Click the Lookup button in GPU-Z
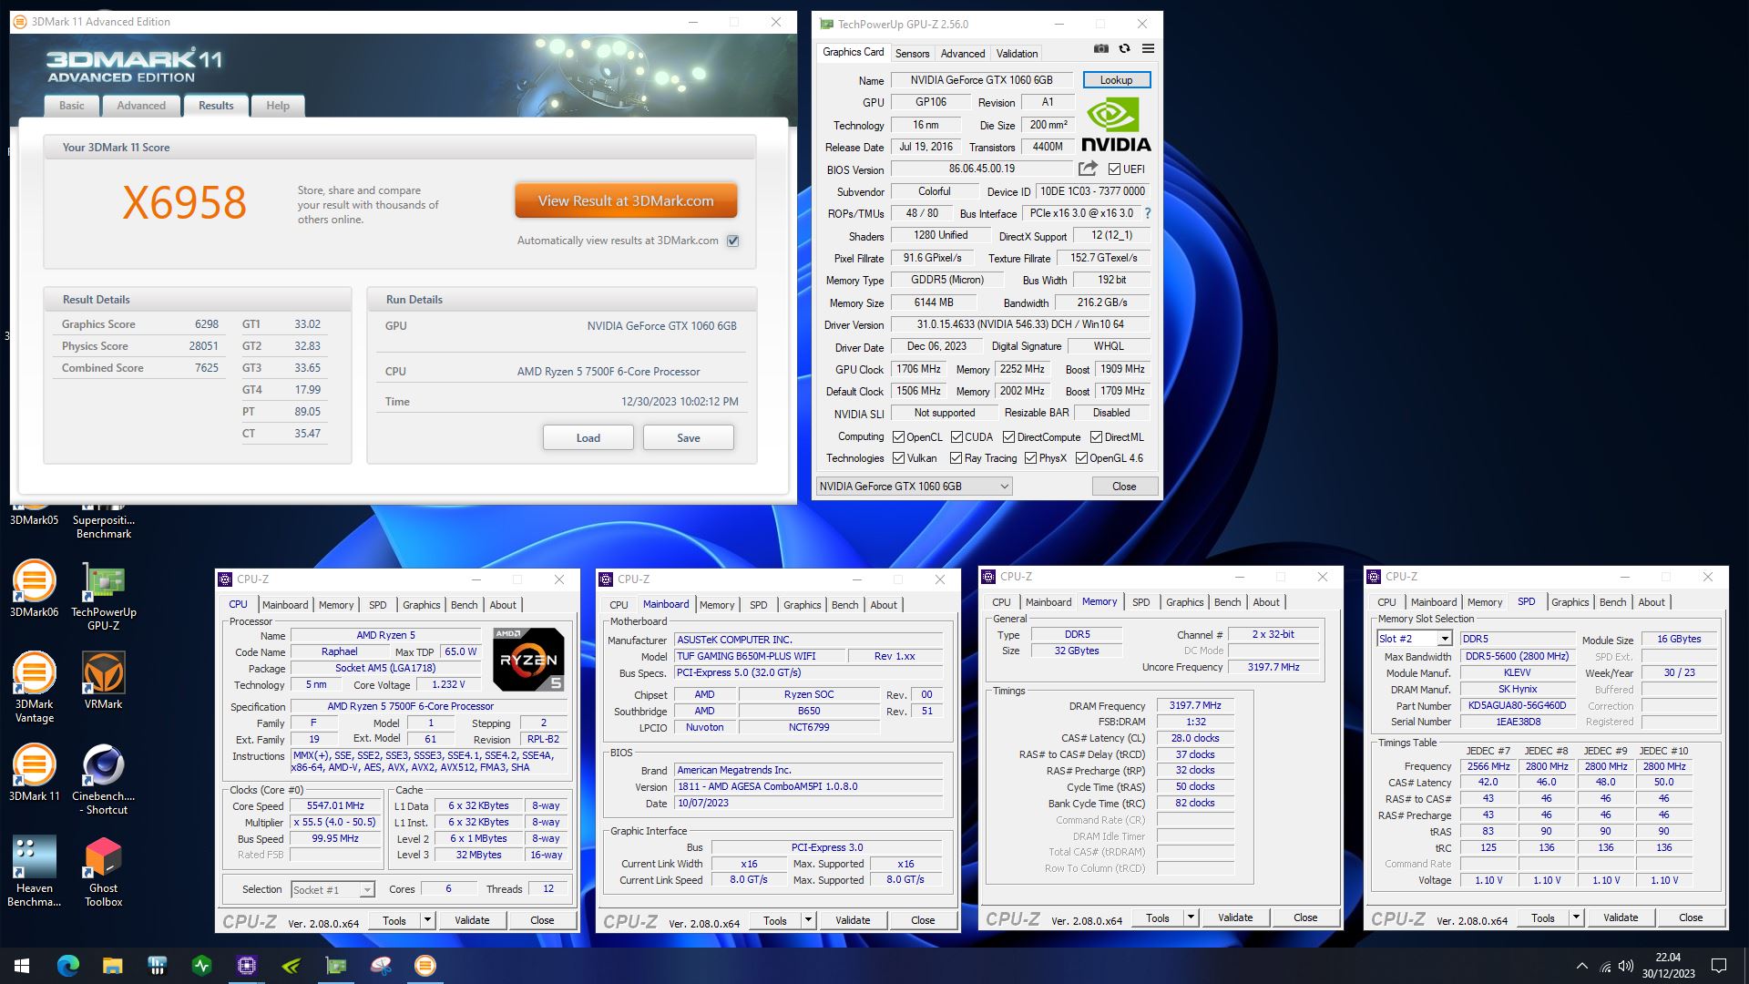 pyautogui.click(x=1117, y=80)
